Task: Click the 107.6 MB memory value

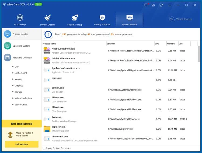Action: tap(172, 129)
